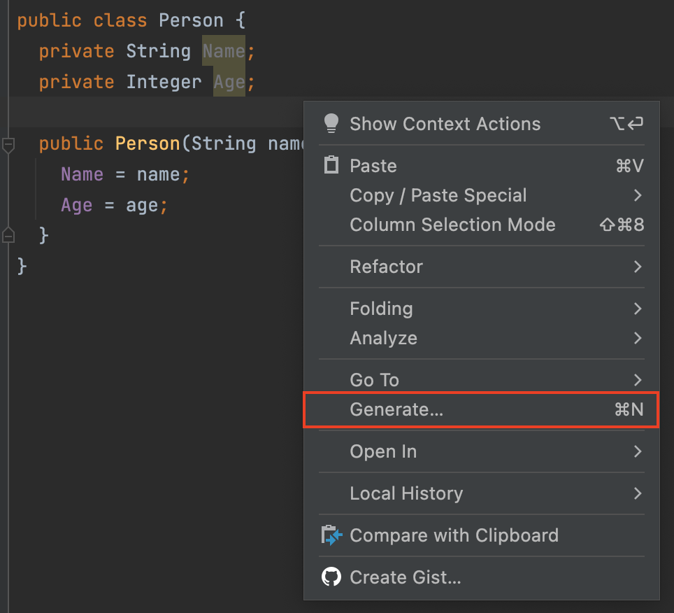This screenshot has height=613, width=674.
Task: Collapse the Person constructor fold marker
Action: pos(8,145)
